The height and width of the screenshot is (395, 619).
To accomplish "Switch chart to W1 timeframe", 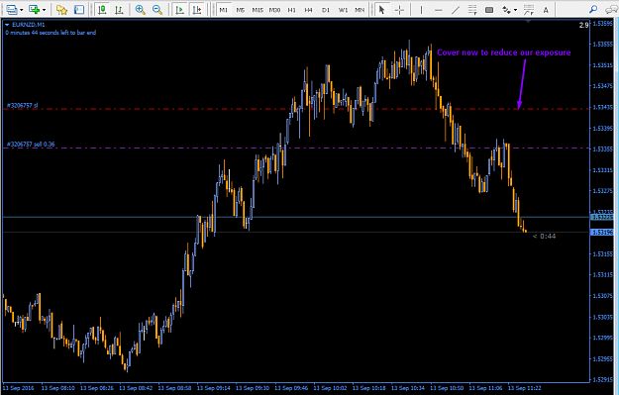I will click(343, 10).
